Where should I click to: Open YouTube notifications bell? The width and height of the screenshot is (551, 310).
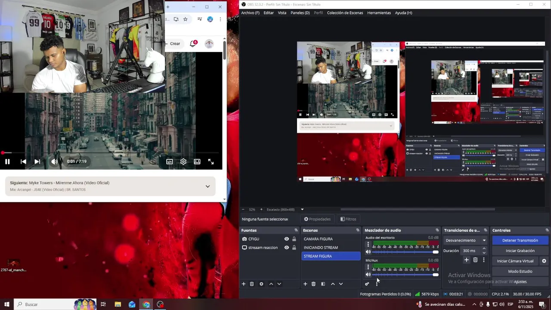coord(193,43)
